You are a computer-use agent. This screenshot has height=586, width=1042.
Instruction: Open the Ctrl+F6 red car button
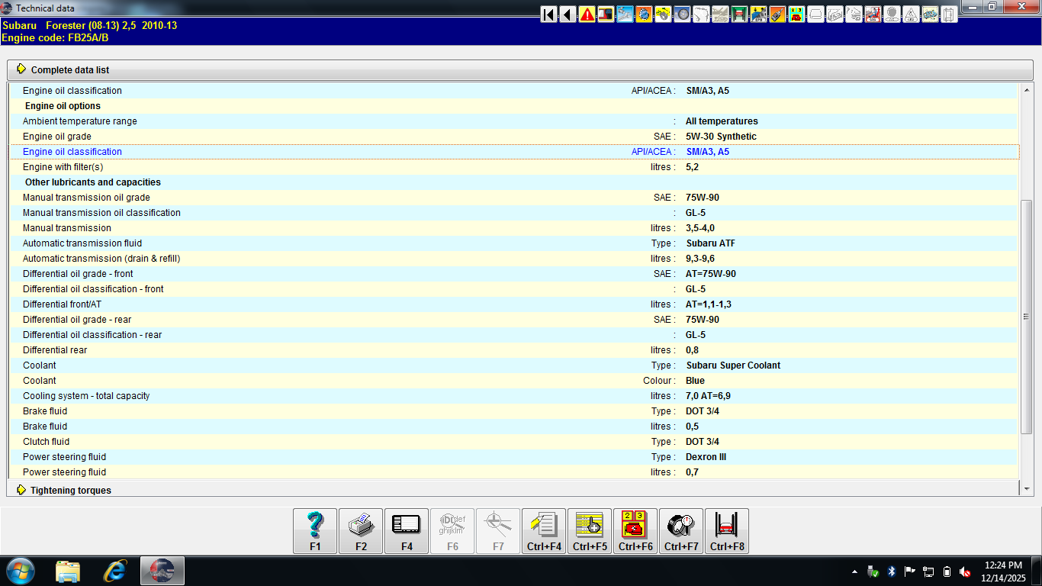click(635, 531)
